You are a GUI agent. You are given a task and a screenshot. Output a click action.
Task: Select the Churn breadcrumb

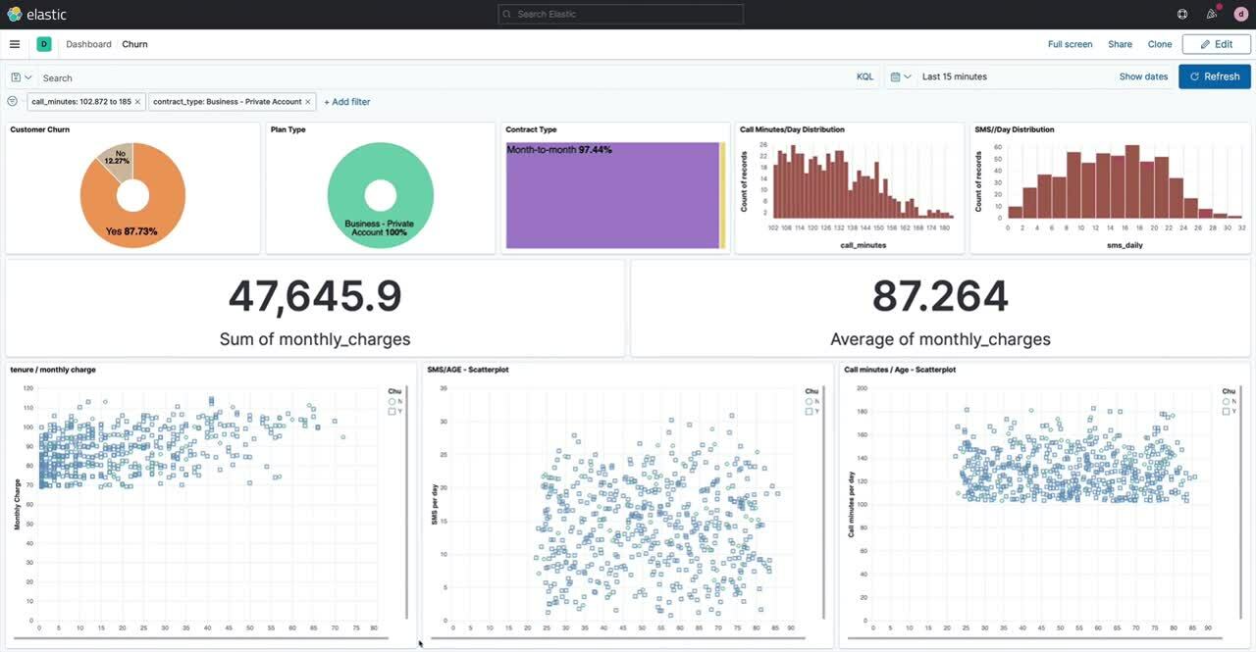click(x=134, y=44)
